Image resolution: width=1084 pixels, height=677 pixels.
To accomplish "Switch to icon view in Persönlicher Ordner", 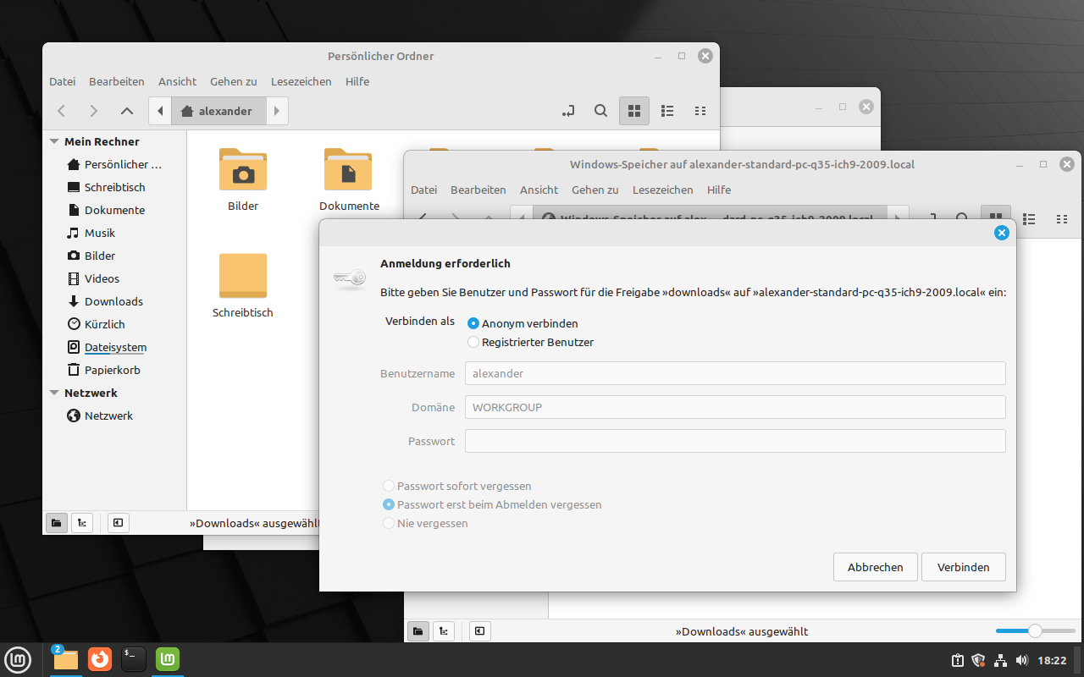I will pos(634,111).
